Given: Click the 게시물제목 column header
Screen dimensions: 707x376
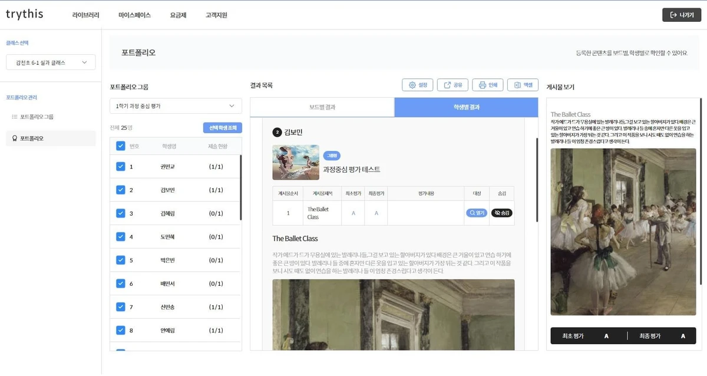Looking at the screenshot, I should point(323,193).
